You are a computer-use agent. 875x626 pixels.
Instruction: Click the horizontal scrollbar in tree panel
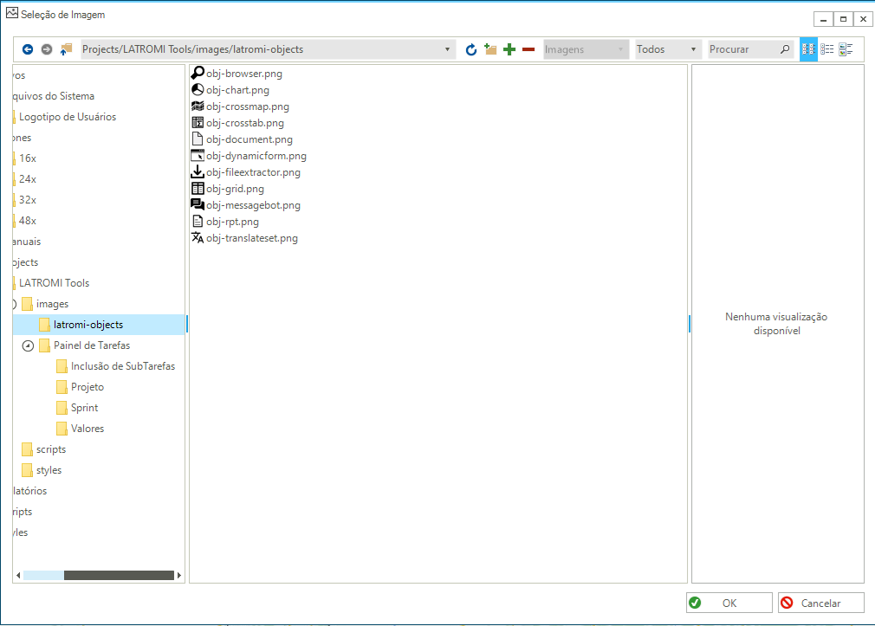point(119,575)
